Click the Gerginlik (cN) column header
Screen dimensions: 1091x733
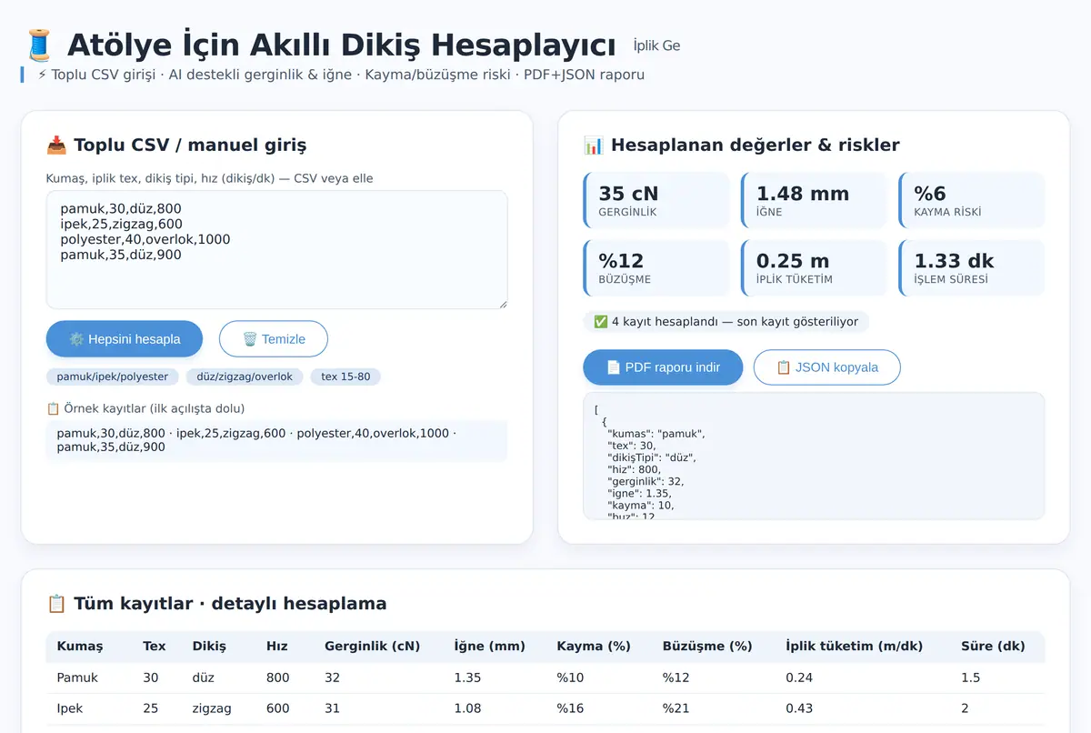373,647
